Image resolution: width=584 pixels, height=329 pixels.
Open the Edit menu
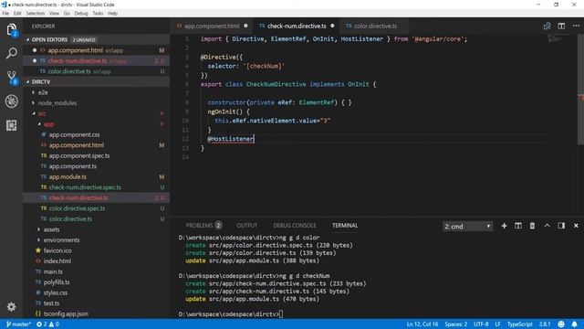[17, 13]
